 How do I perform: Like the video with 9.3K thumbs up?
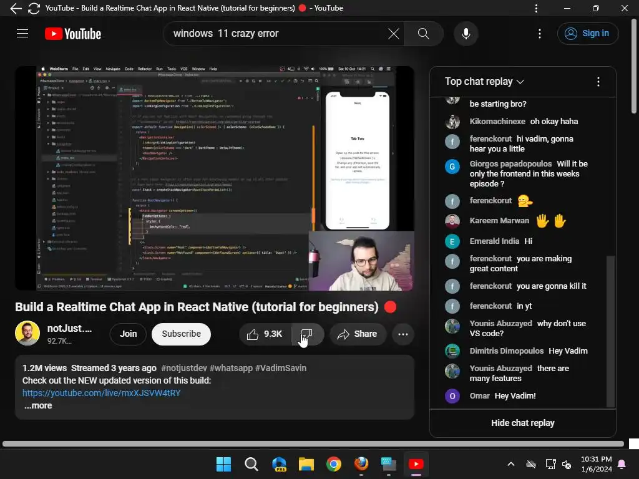[265, 334]
